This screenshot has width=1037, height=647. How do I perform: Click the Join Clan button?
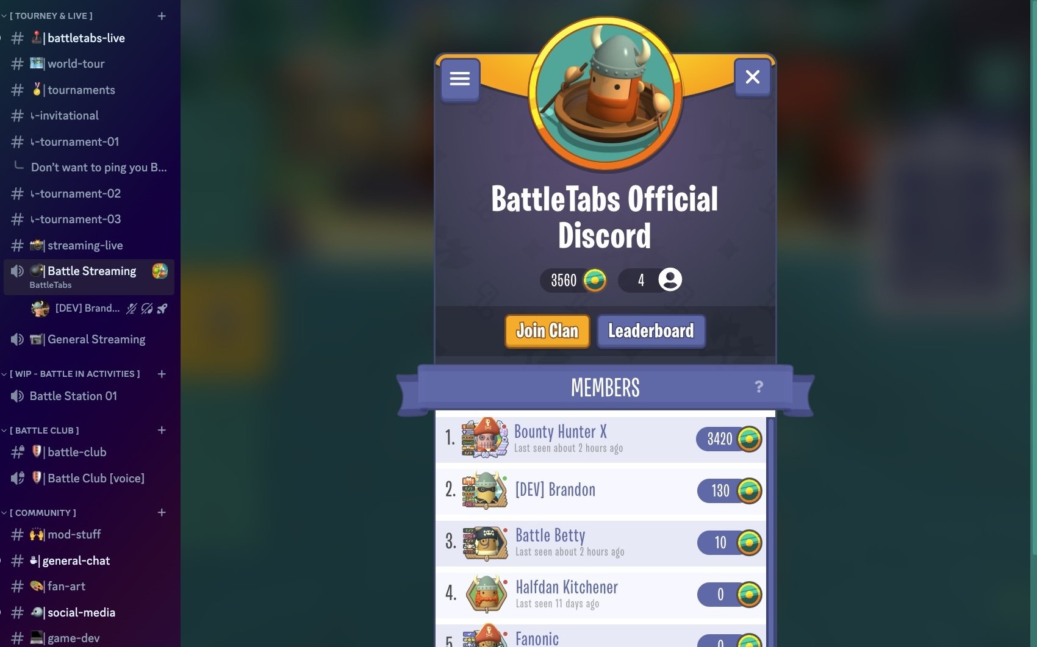click(x=547, y=331)
